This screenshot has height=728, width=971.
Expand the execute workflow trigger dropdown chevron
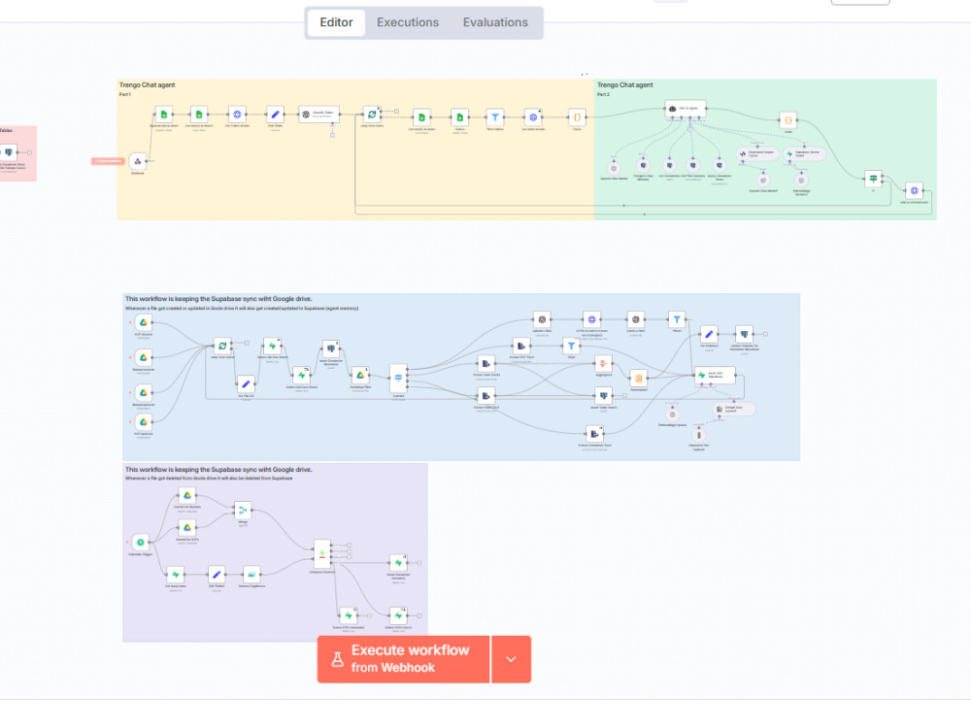(511, 659)
